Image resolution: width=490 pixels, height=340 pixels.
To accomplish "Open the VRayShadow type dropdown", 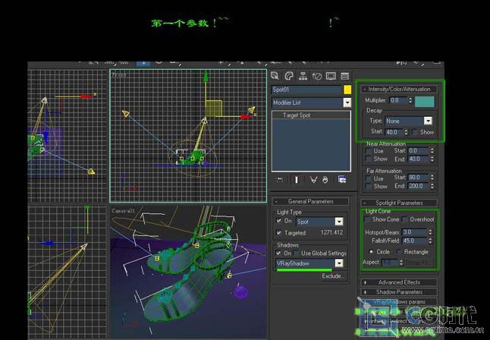I will pos(338,263).
